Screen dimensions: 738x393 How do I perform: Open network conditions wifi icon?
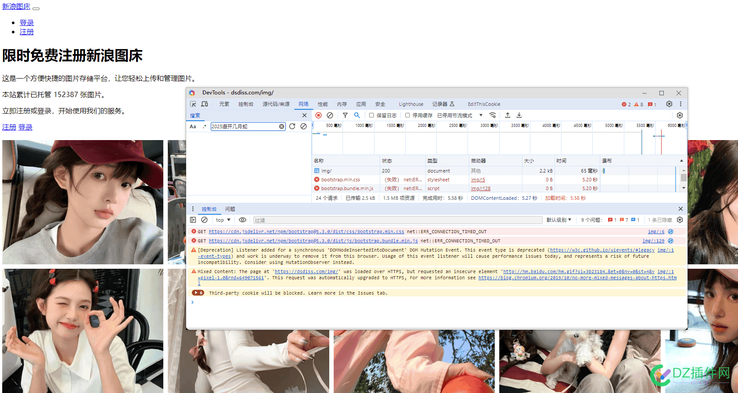(493, 115)
